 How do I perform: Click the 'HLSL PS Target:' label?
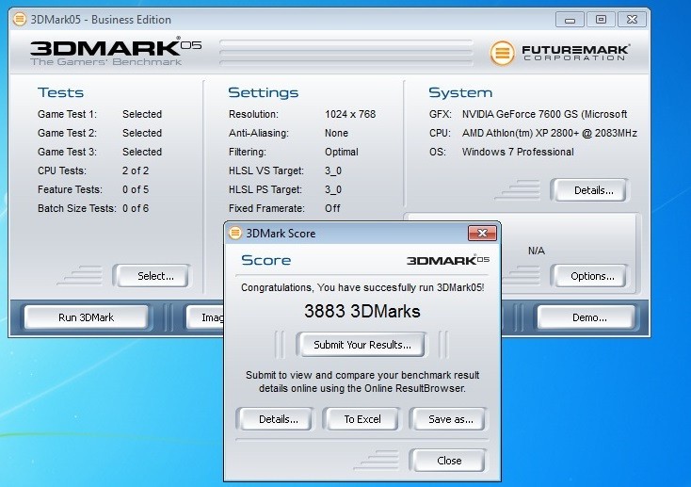(265, 189)
